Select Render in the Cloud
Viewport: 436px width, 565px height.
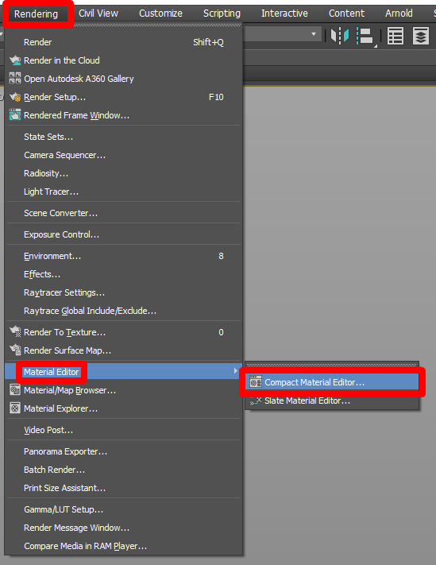click(123, 60)
